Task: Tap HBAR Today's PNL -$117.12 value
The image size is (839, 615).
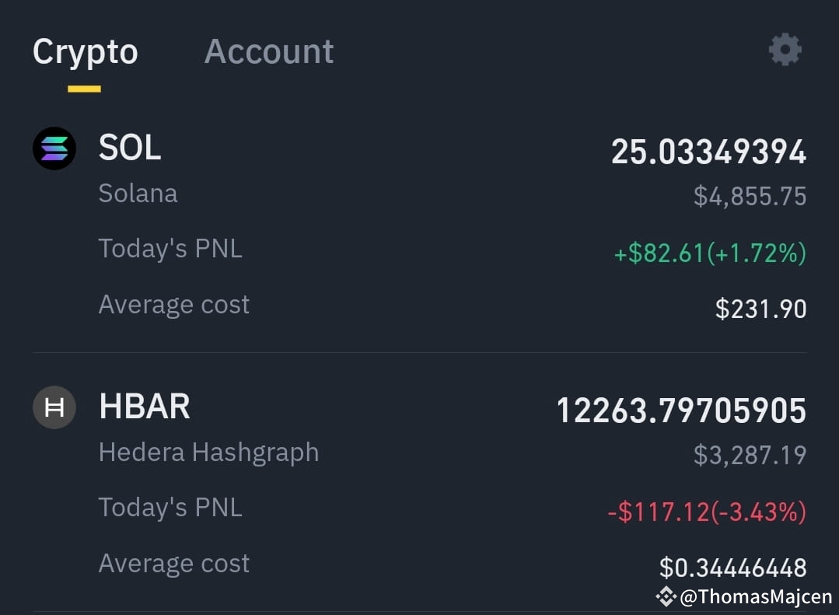Action: point(707,512)
